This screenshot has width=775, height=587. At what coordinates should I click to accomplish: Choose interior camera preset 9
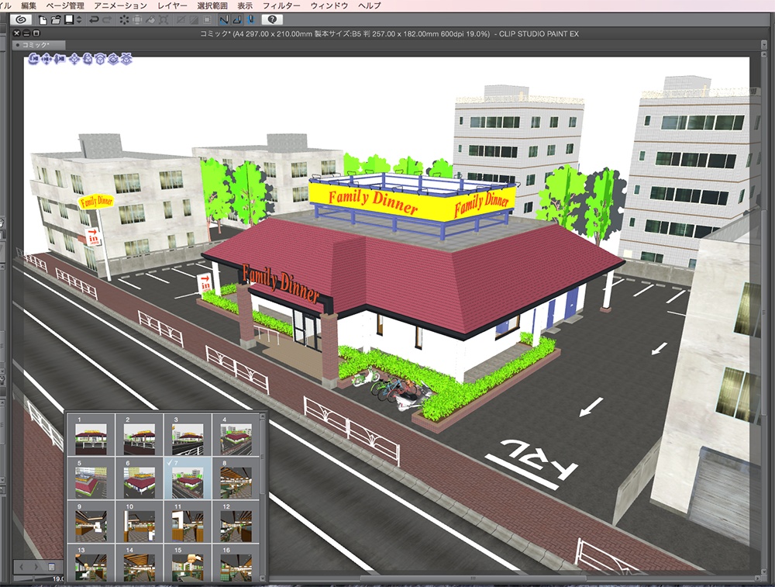(91, 522)
